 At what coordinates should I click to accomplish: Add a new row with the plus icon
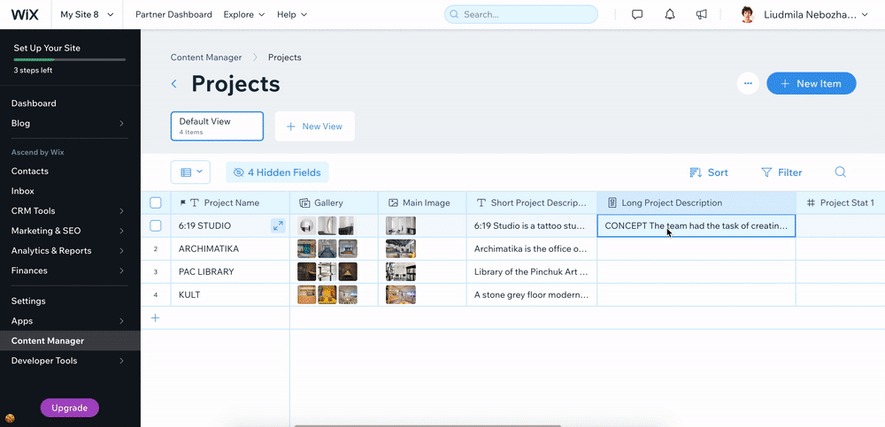155,317
